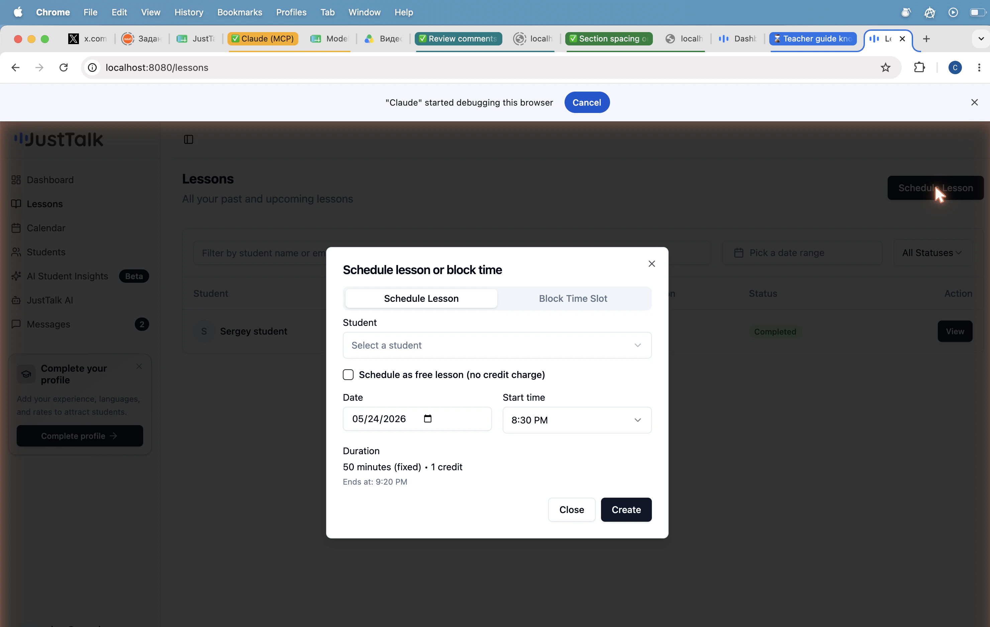Image resolution: width=990 pixels, height=627 pixels.
Task: Go back in browser history
Action: pos(16,68)
